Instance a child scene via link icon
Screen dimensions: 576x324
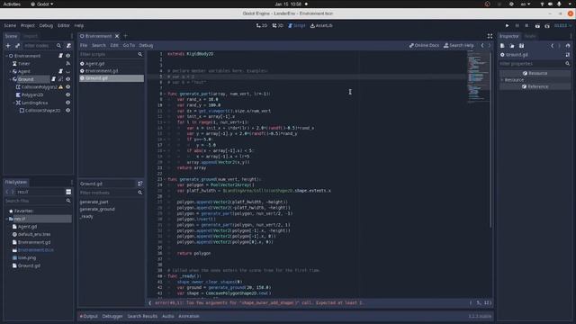[17, 46]
